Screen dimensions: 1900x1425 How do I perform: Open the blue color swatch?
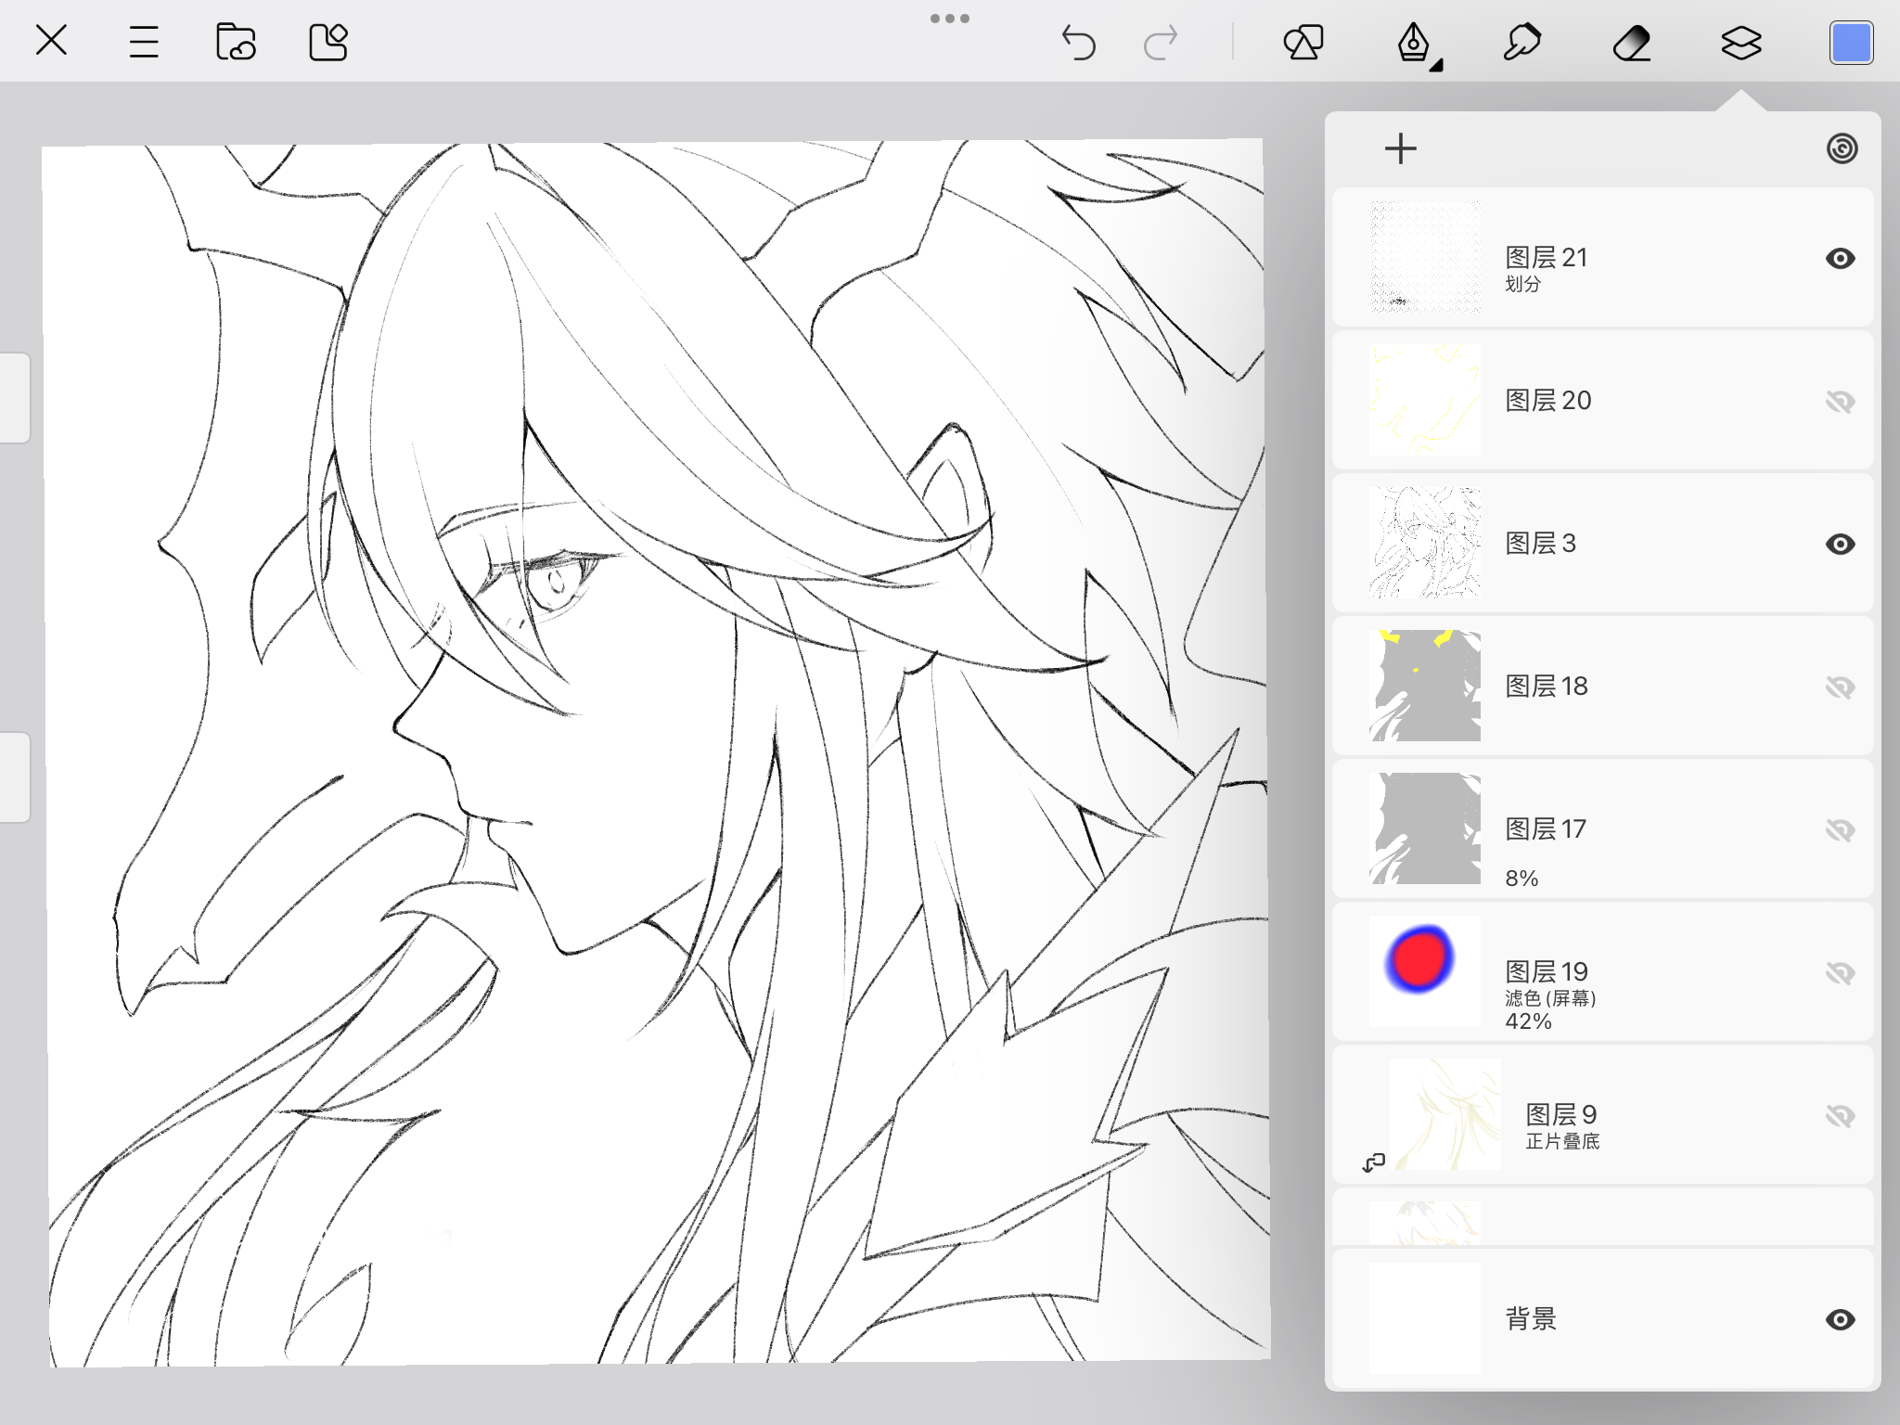click(x=1851, y=43)
